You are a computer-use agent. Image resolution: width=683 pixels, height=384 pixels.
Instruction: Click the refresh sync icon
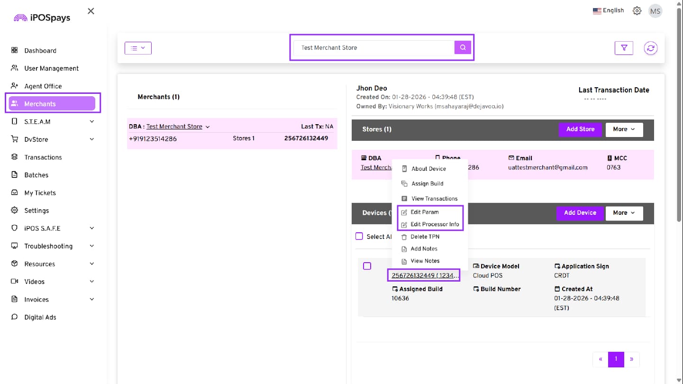pos(650,48)
